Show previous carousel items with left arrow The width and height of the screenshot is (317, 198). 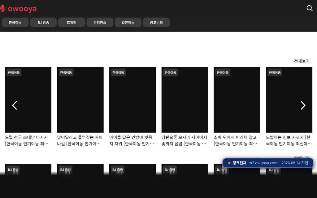tap(15, 105)
